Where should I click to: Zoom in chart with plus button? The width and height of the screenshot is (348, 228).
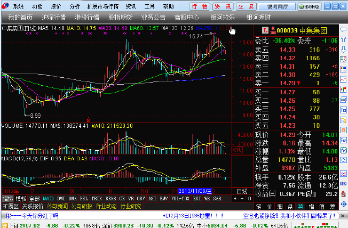235,199
